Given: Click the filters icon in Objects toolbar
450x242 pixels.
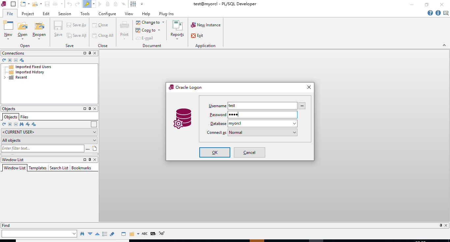Looking at the screenshot, I should [28, 124].
